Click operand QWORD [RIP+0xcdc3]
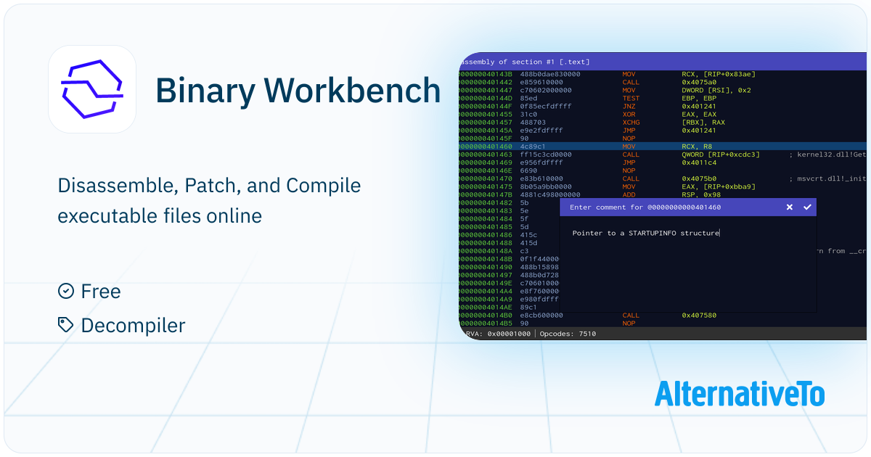Viewport: 871px width, 457px height. pos(721,154)
